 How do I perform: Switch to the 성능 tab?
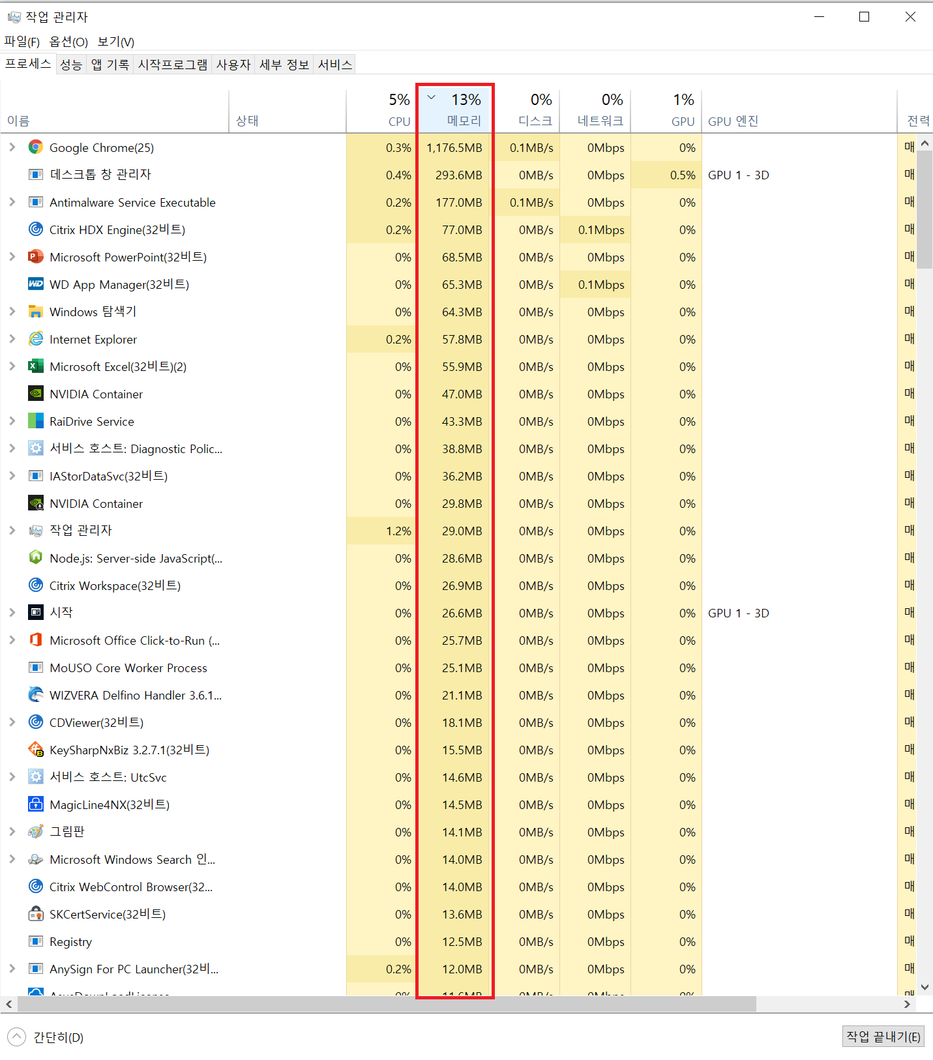point(71,65)
